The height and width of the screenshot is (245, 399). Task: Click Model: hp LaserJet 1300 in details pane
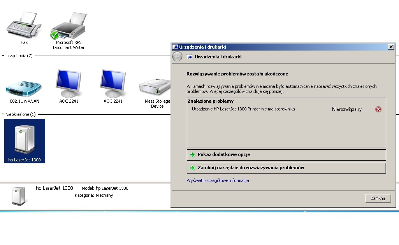105,188
